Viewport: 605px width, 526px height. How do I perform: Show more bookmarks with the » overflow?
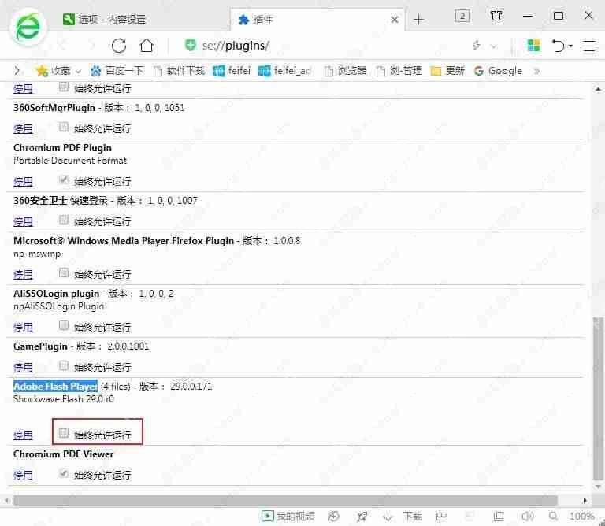pos(536,71)
